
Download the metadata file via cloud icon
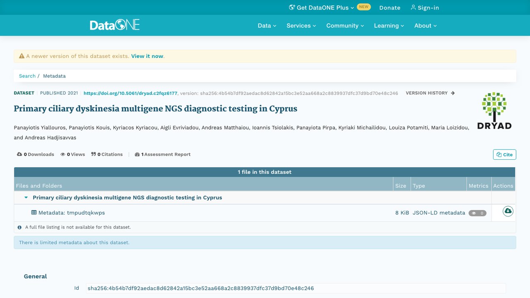(508, 211)
